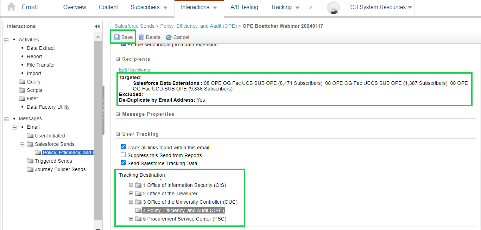481x230 pixels.
Task: Toggle Track all links found within this email
Action: pyautogui.click(x=123, y=147)
